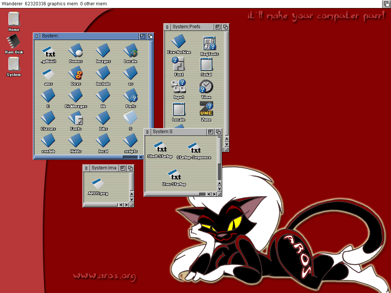This screenshot has height=293, width=391.
Task: Click System:S vertical scrollbar thumb
Action: coord(220,150)
